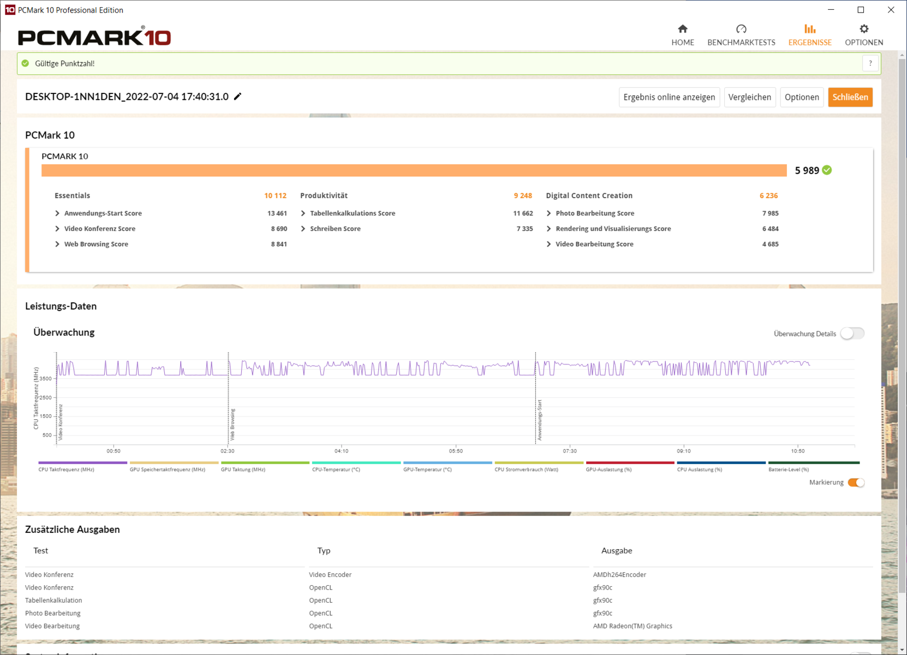This screenshot has height=655, width=907.
Task: Click Digital Content Creation score 6 236
Action: click(x=768, y=195)
